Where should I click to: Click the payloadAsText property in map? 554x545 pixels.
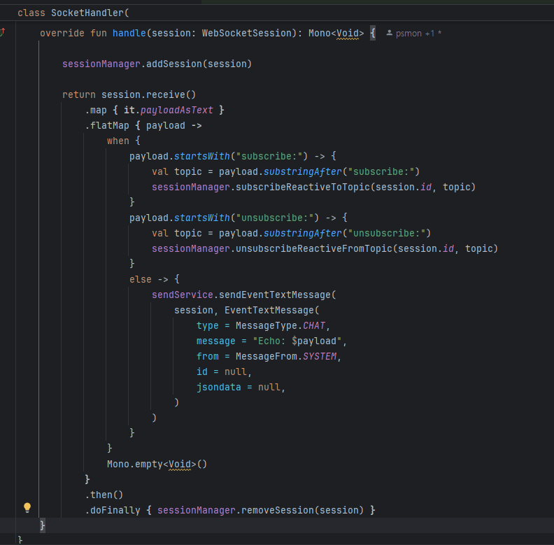pyautogui.click(x=178, y=110)
